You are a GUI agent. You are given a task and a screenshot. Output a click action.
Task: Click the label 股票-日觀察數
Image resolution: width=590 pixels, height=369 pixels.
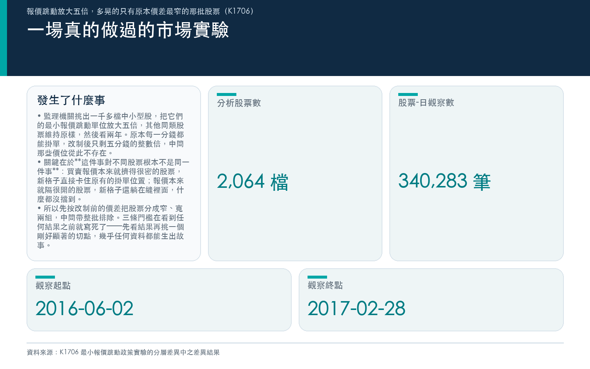tap(426, 103)
